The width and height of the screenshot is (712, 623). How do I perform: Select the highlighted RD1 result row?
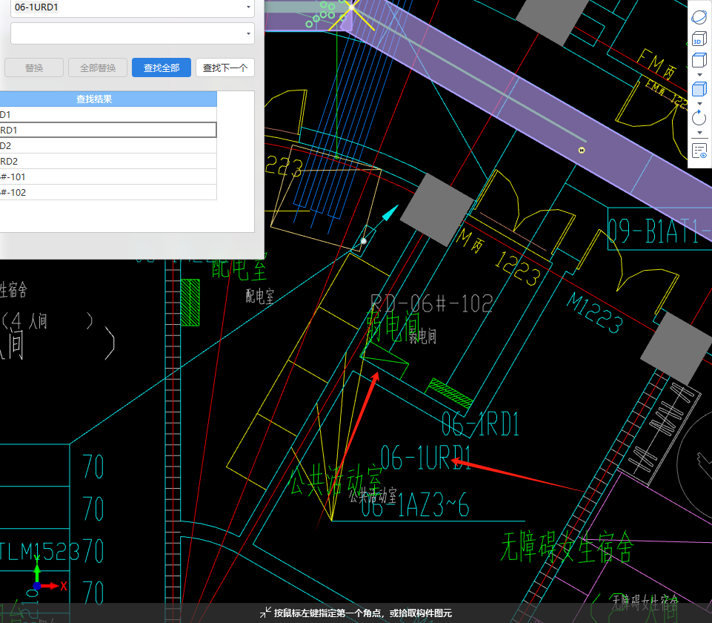click(x=108, y=130)
